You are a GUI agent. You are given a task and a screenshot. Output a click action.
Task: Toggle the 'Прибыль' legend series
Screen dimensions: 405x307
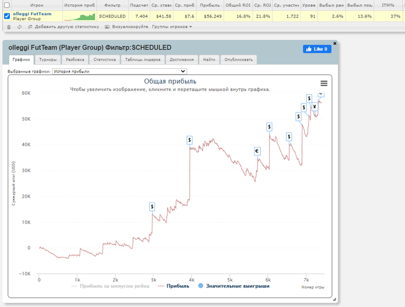(x=174, y=286)
